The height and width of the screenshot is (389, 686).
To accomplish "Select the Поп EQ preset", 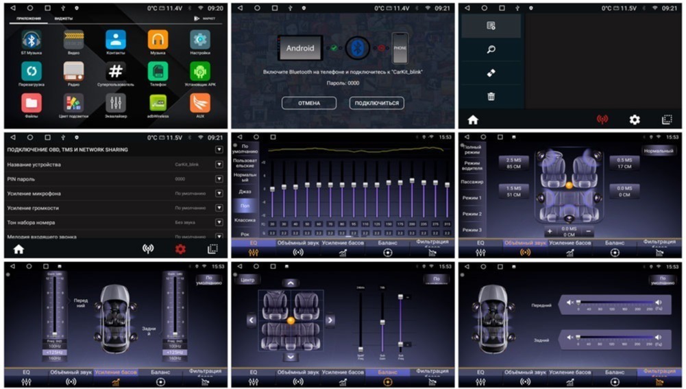I will (x=245, y=205).
